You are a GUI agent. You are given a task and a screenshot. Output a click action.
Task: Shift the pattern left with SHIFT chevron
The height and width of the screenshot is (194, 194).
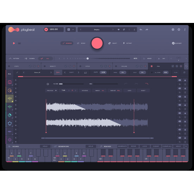[x=65, y=73]
